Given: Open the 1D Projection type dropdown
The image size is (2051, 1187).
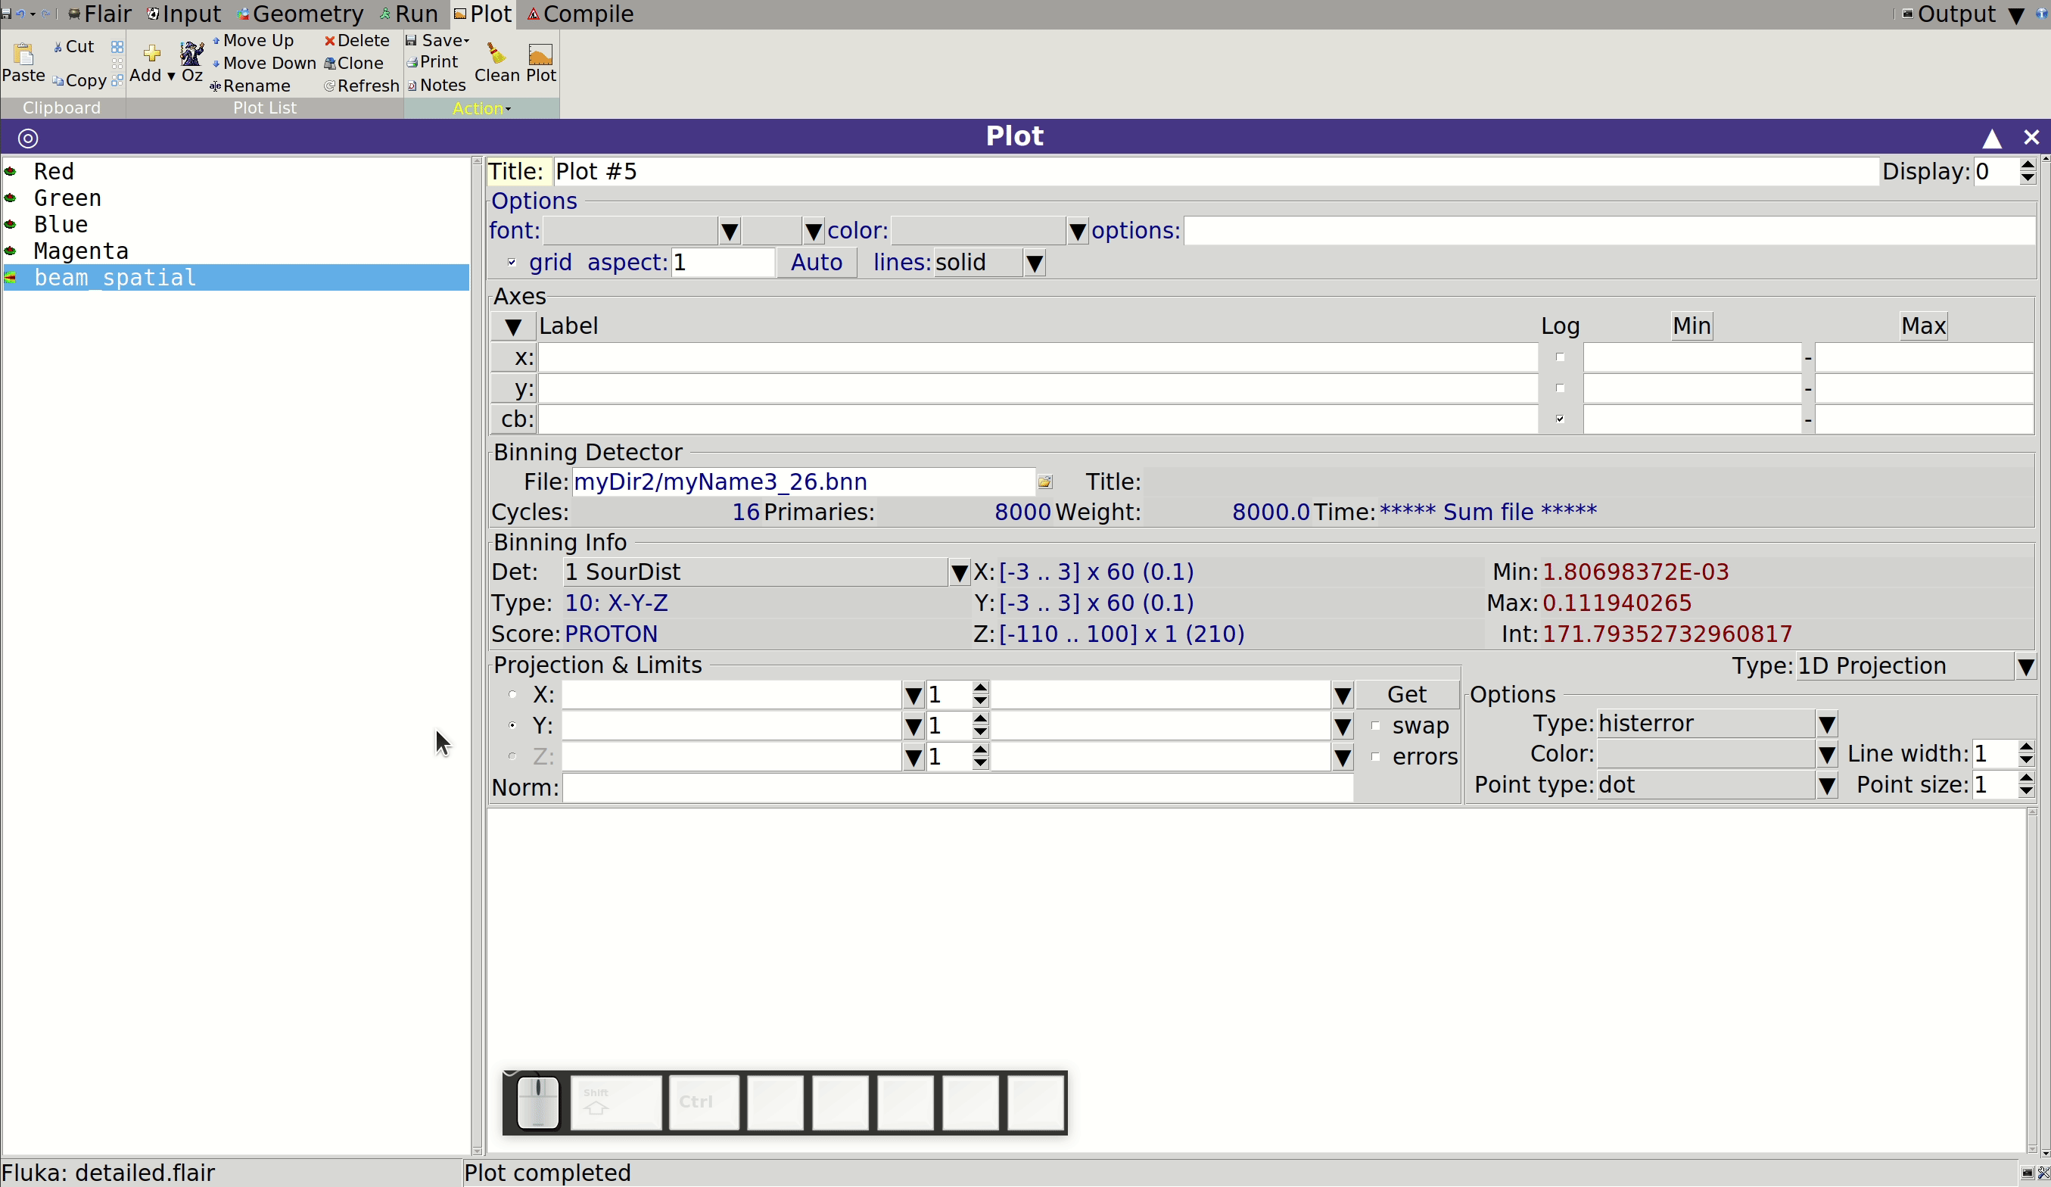Looking at the screenshot, I should click(2026, 667).
